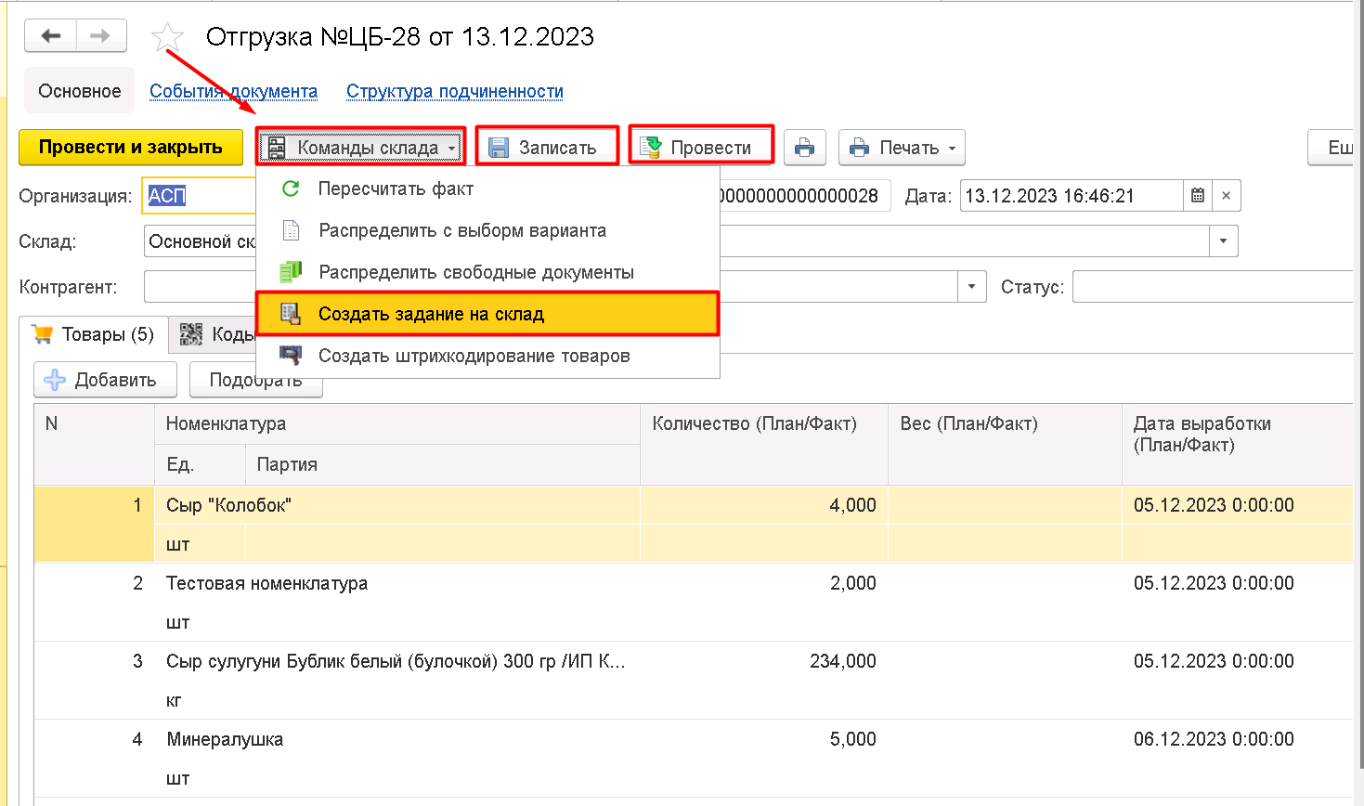Select Создать задание на склад
Viewport: 1364px width, 806px height.
487,314
